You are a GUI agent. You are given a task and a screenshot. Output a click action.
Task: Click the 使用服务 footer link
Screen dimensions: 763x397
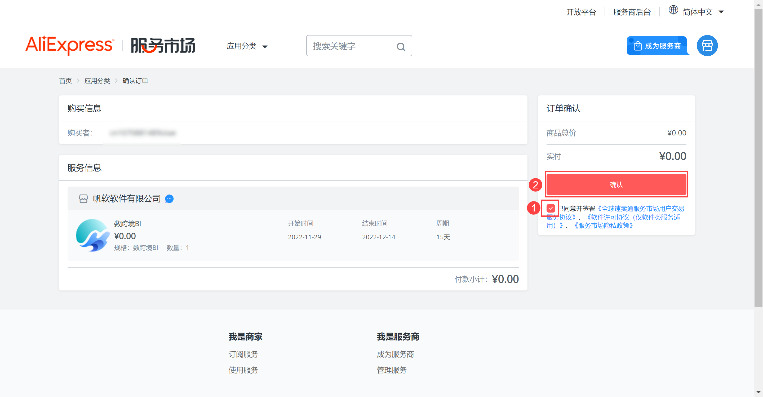tap(243, 370)
